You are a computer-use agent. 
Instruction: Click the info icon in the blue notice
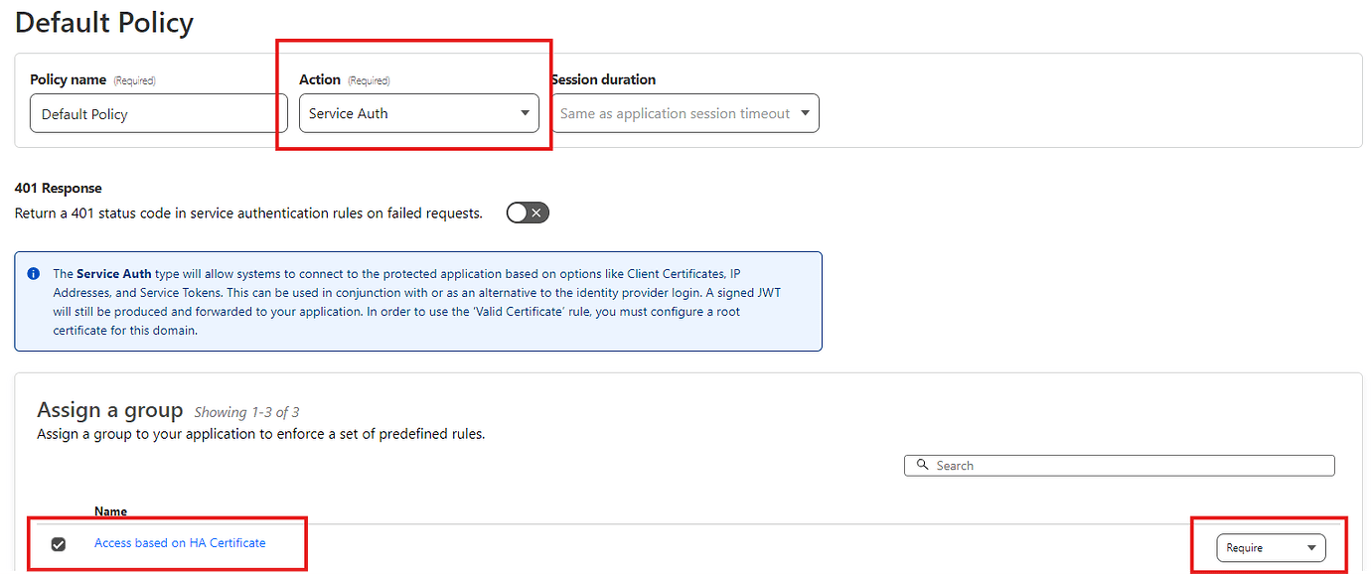pyautogui.click(x=34, y=273)
